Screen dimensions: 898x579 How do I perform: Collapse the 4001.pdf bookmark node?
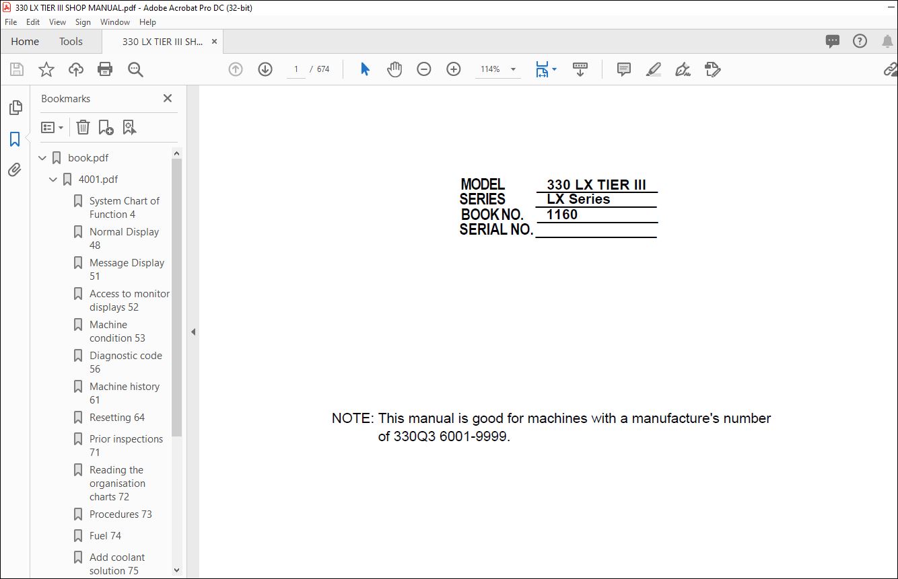pyautogui.click(x=53, y=180)
